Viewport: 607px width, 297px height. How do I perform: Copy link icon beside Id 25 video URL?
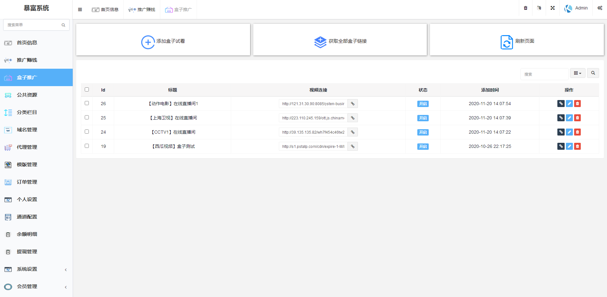pyautogui.click(x=353, y=118)
